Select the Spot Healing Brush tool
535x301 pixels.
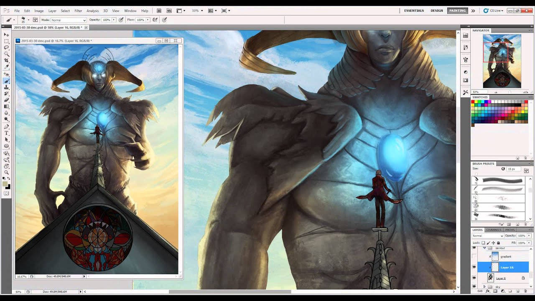(x=6, y=74)
